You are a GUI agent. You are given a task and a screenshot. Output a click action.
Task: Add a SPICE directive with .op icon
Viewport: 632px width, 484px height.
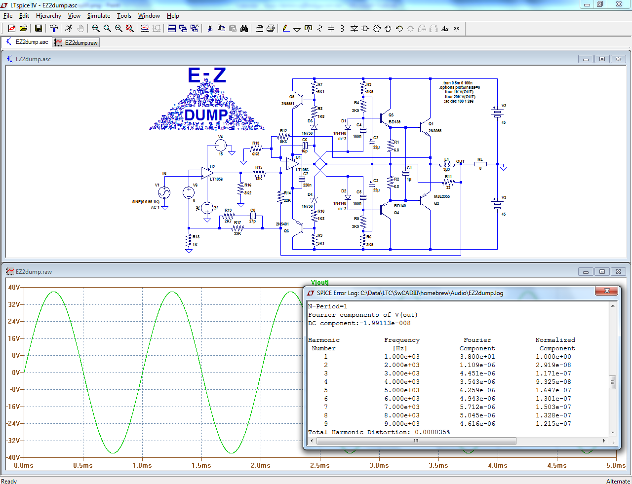456,29
